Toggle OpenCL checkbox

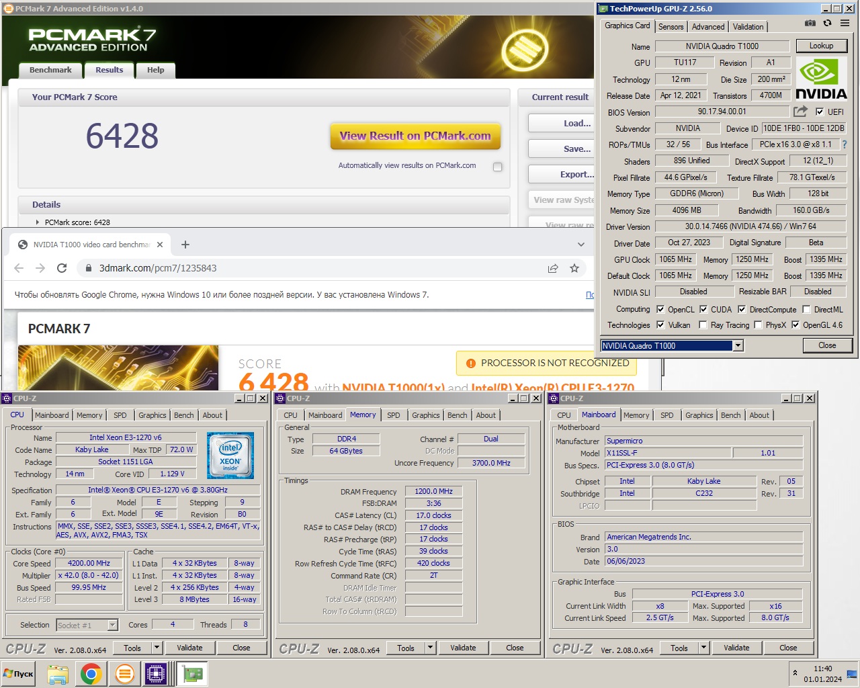tap(660, 310)
